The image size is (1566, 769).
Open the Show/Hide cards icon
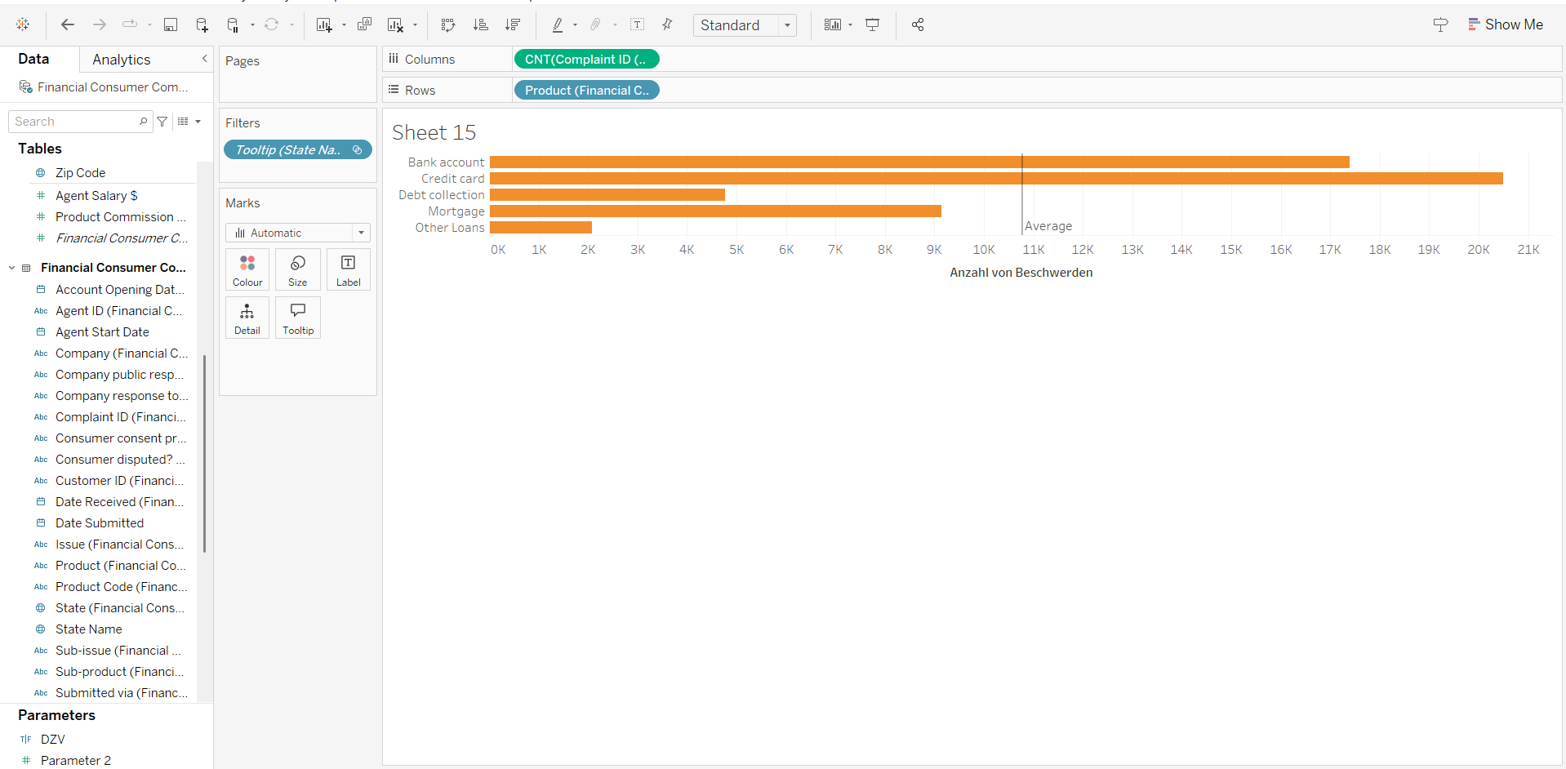click(x=833, y=24)
